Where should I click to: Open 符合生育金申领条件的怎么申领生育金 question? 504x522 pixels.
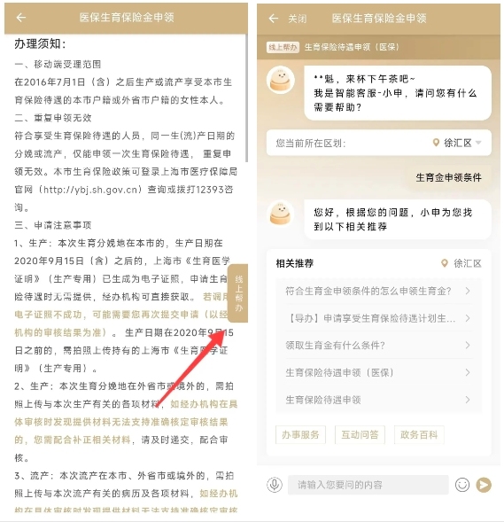pos(378,291)
